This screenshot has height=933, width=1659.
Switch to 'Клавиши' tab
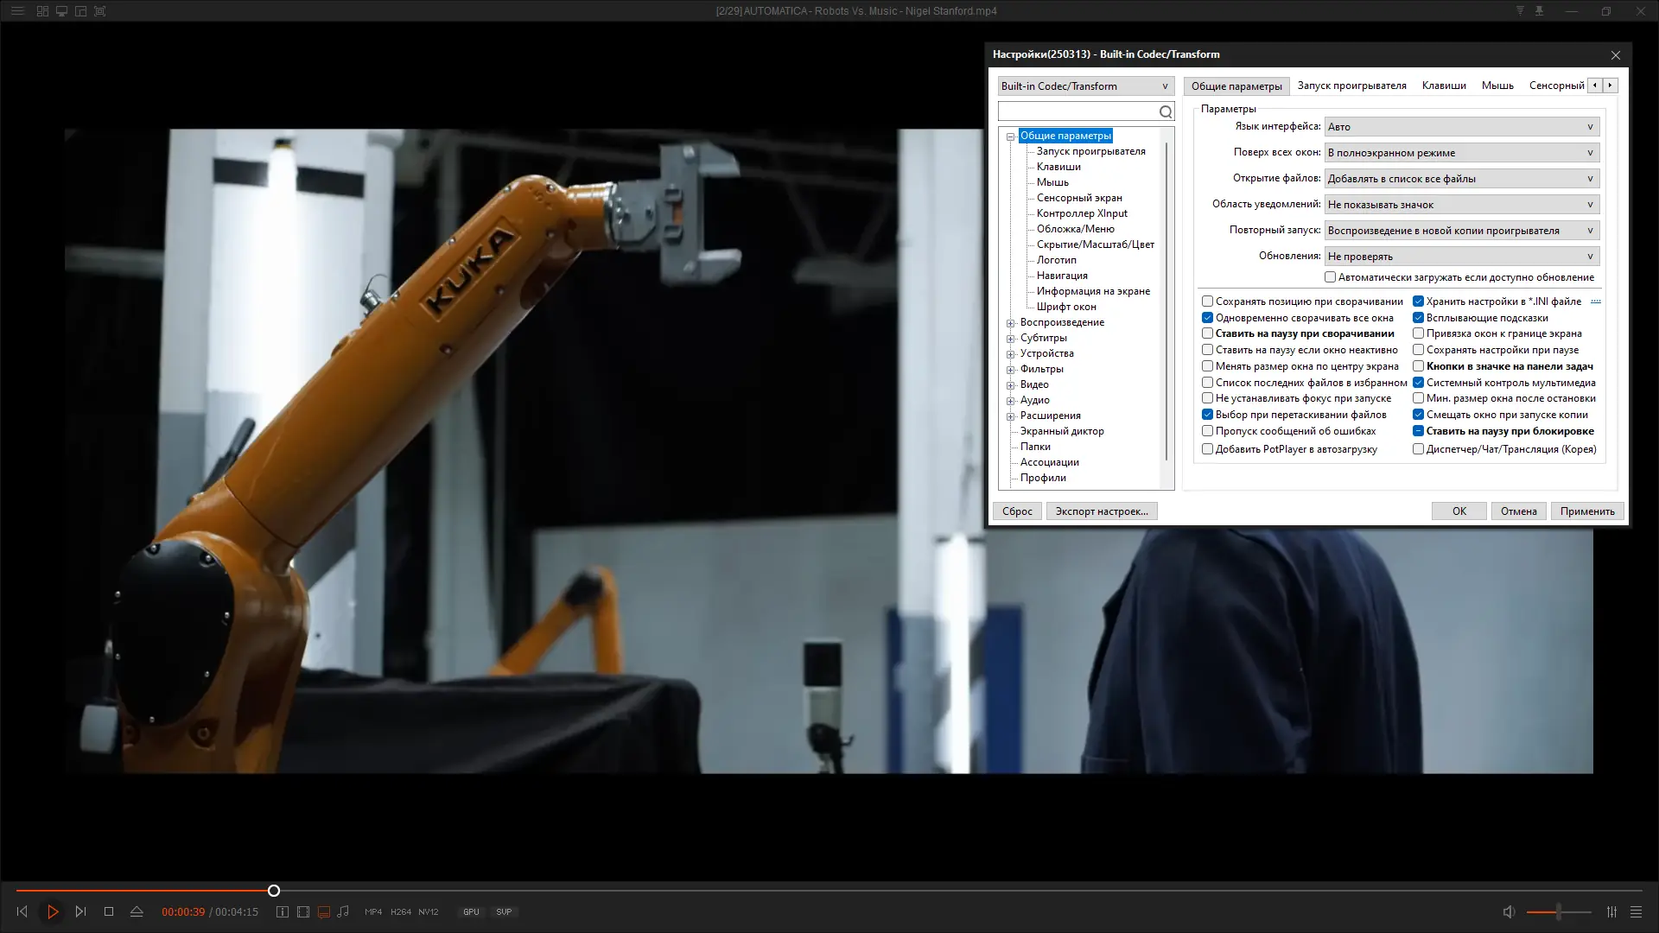point(1443,86)
